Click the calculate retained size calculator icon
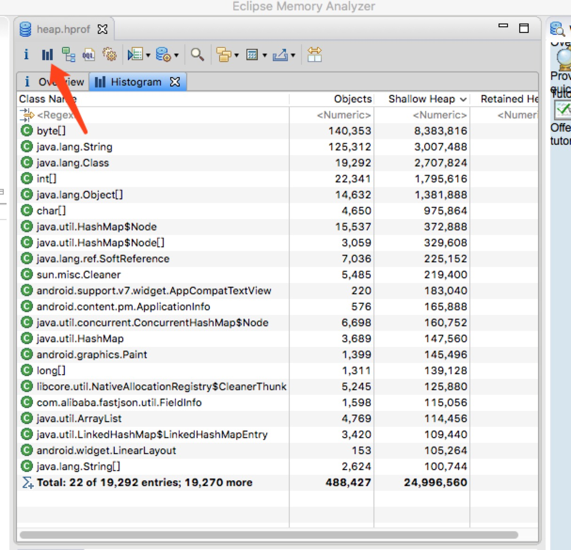Image resolution: width=571 pixels, height=550 pixels. [x=252, y=55]
